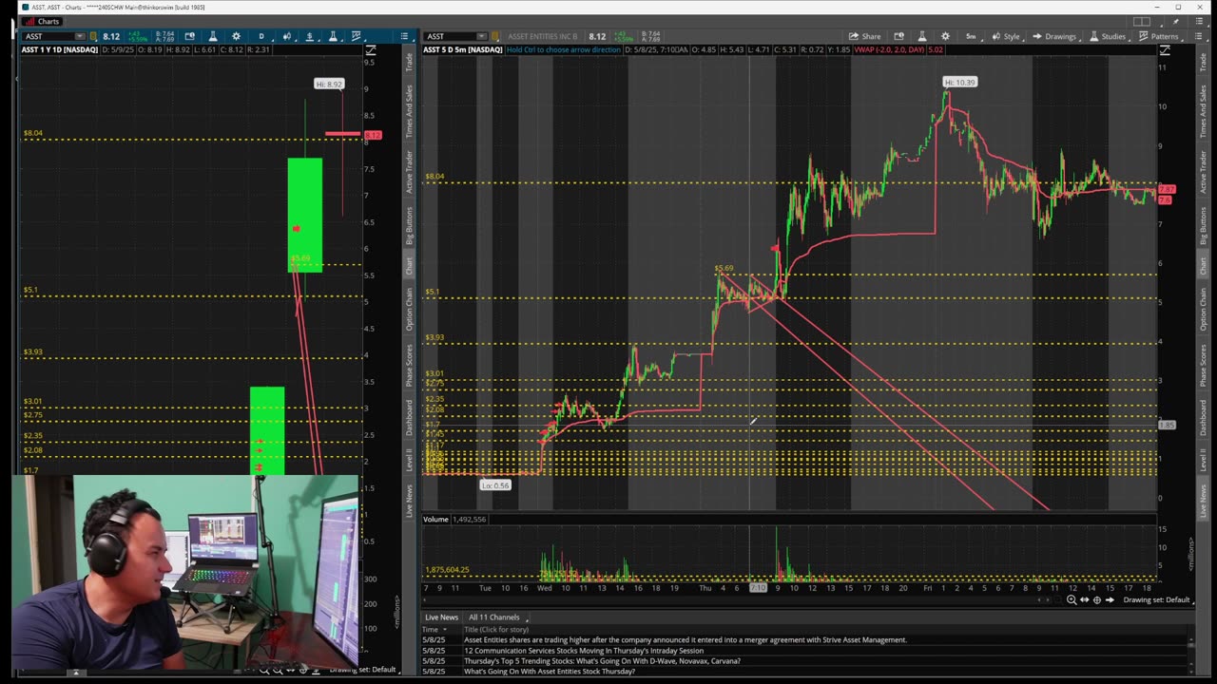Screen dimensions: 1217x684
Task: Open chart grid layout selector
Action: tap(1142, 21)
